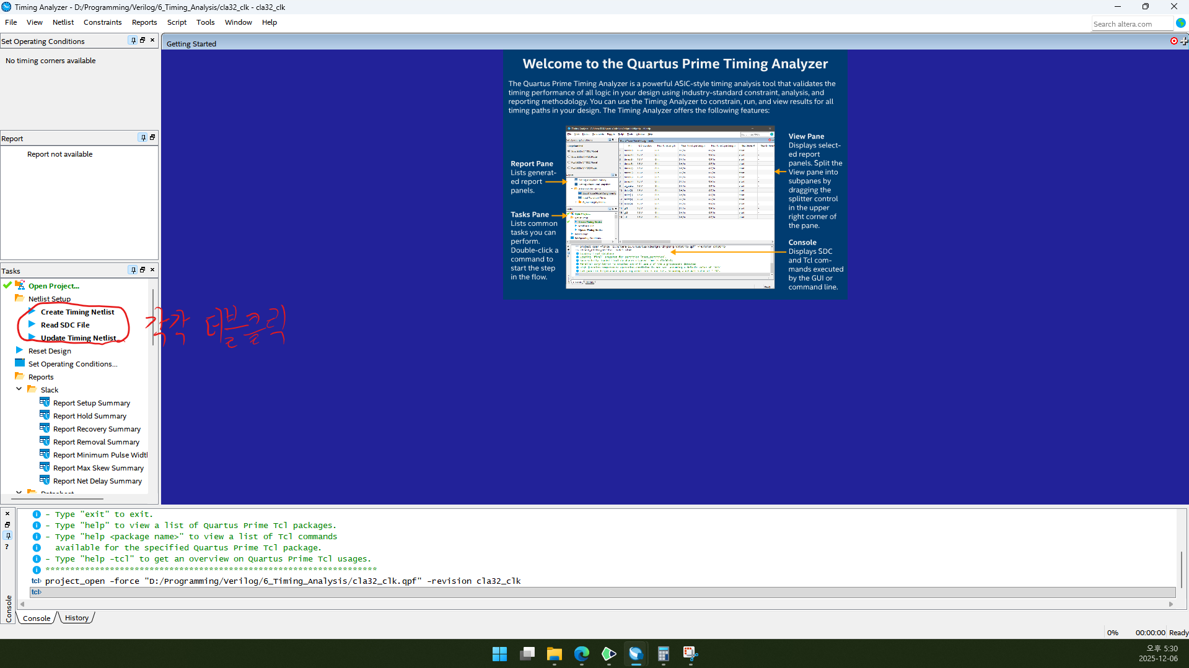This screenshot has height=668, width=1189.
Task: Run Report Hold Summary
Action: point(89,415)
